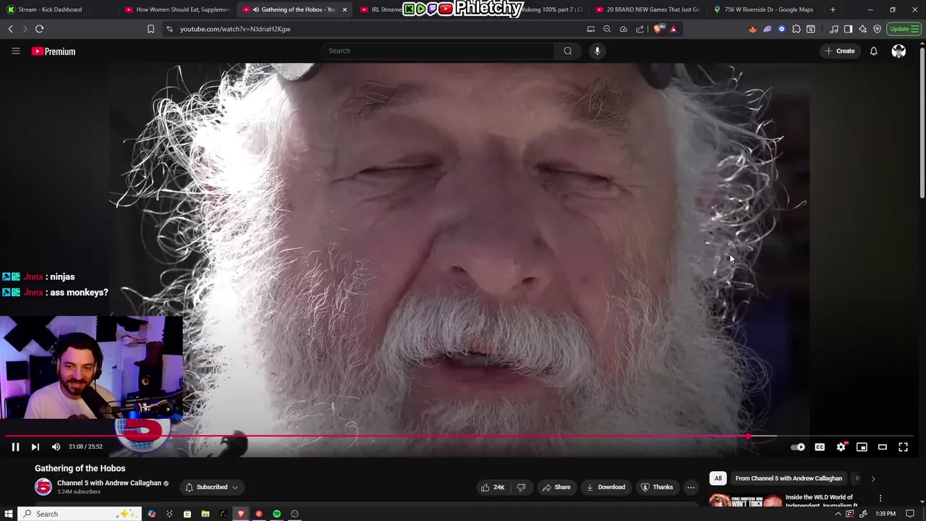
Task: Open options for the Inside the WILD World video
Action: [x=880, y=499]
